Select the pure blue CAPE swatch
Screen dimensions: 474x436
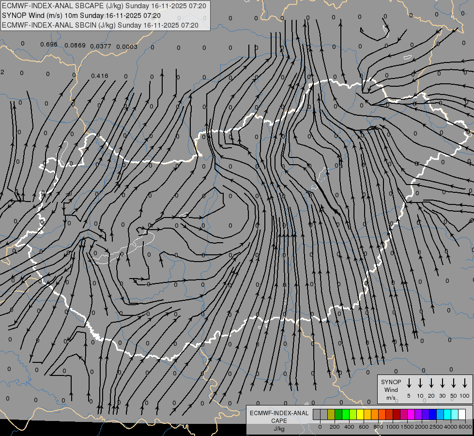pos(432,414)
